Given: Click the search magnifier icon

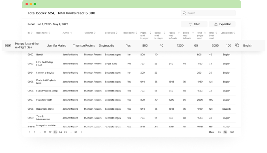Looking at the screenshot, I should [x=184, y=13].
